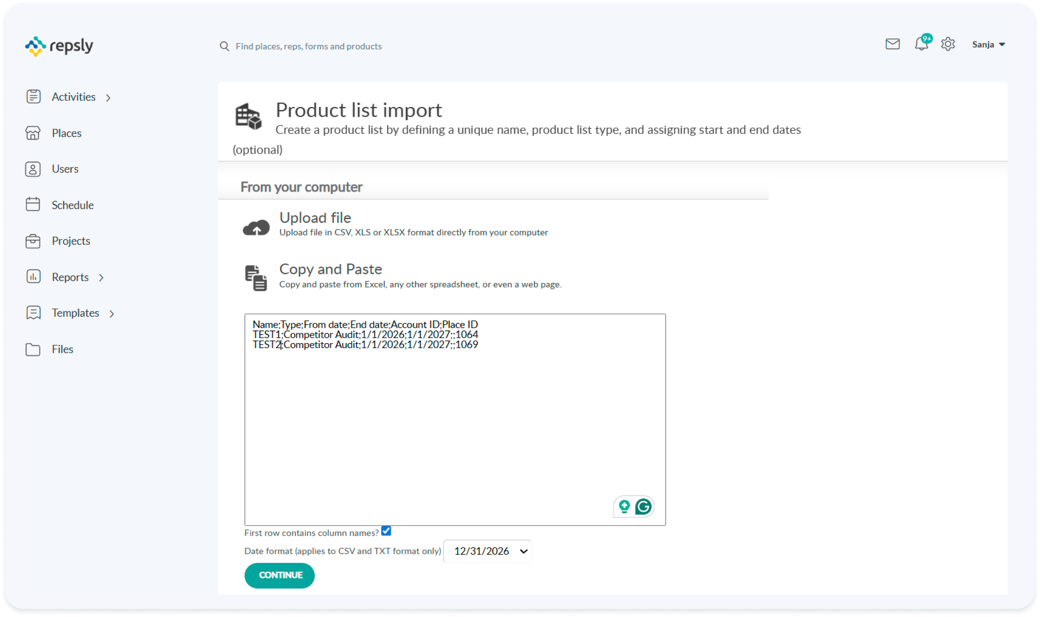This screenshot has height=617, width=1040.
Task: Expand the Templates submenu chevron
Action: (112, 314)
